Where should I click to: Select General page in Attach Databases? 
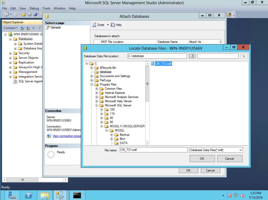pos(55,27)
